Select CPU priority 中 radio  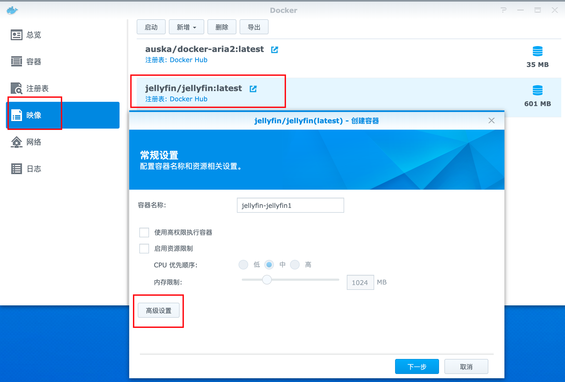269,265
